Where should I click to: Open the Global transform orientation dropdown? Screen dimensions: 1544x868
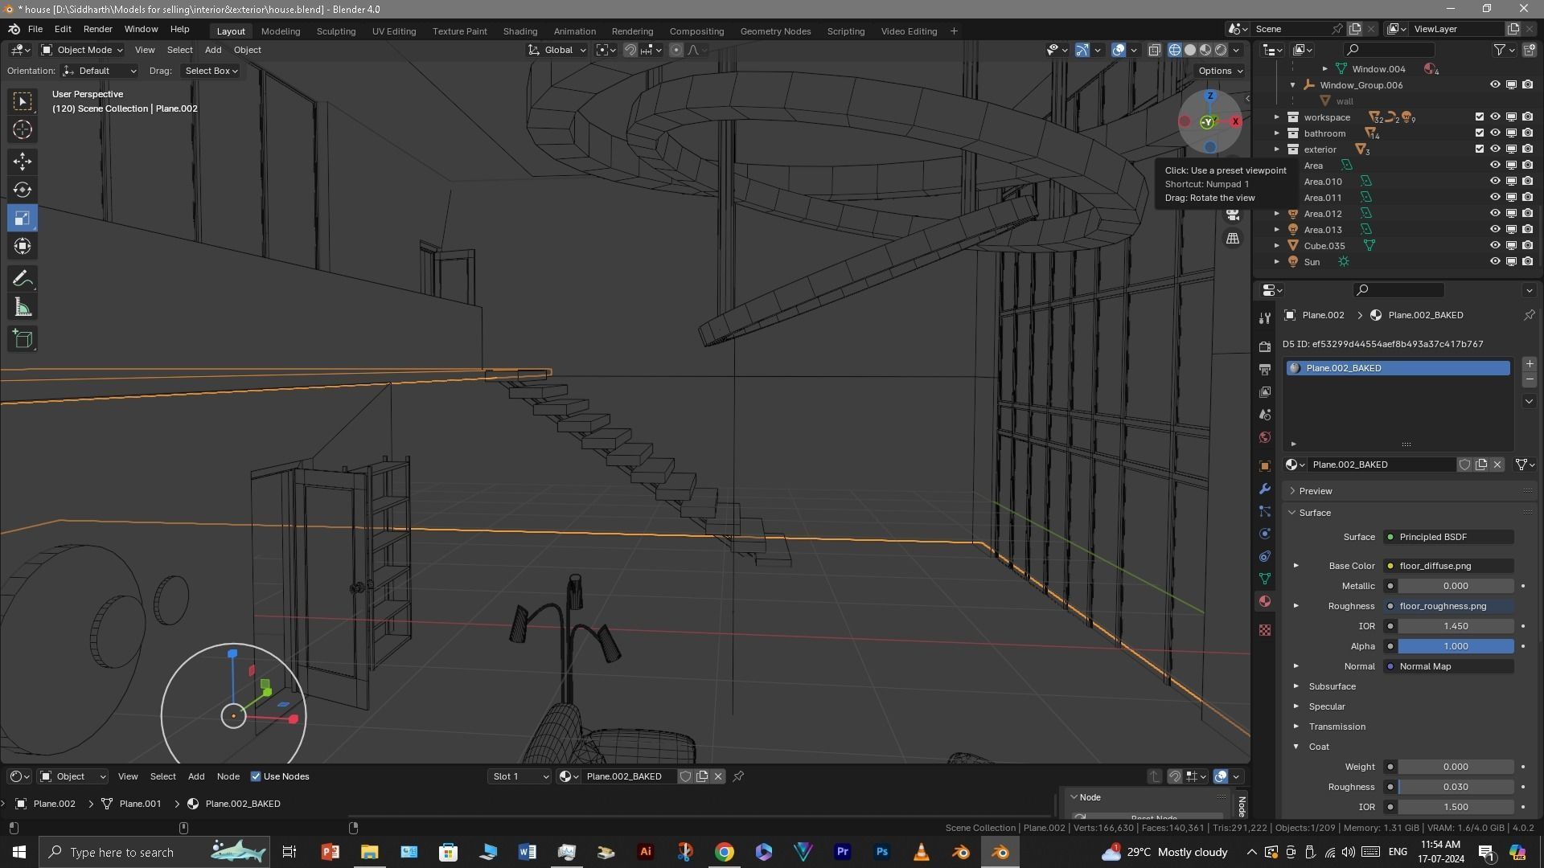556,50
